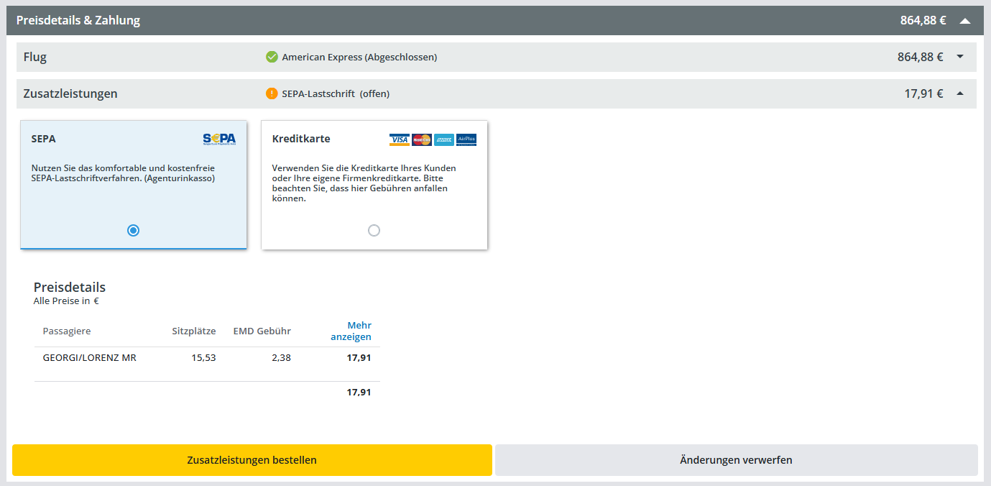
Task: Select the Kreditkarte radio button
Action: pos(374,231)
